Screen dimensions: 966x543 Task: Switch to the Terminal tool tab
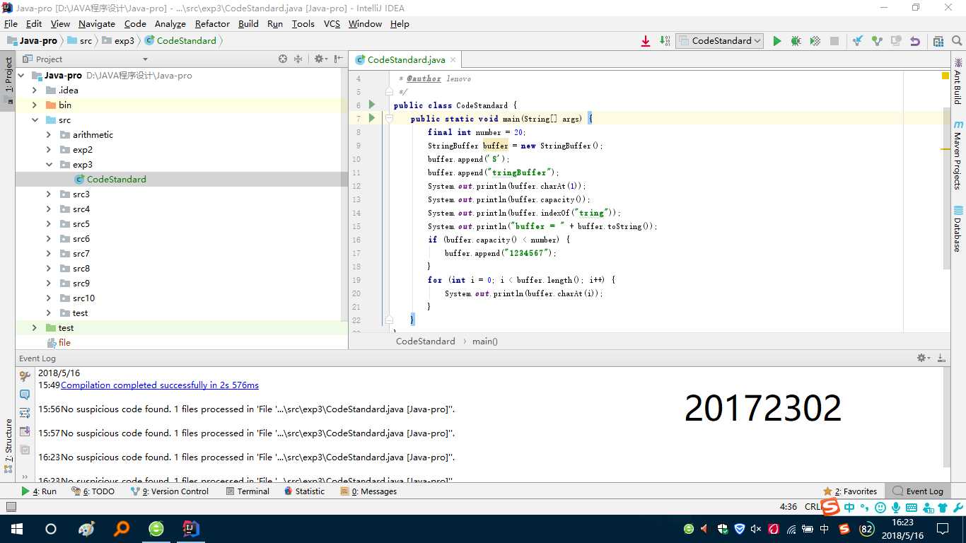click(248, 491)
